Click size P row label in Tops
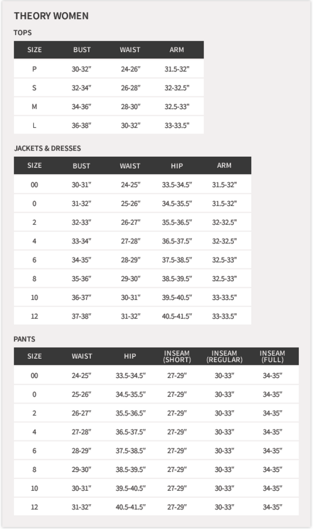The width and height of the screenshot is (313, 529). coord(34,69)
